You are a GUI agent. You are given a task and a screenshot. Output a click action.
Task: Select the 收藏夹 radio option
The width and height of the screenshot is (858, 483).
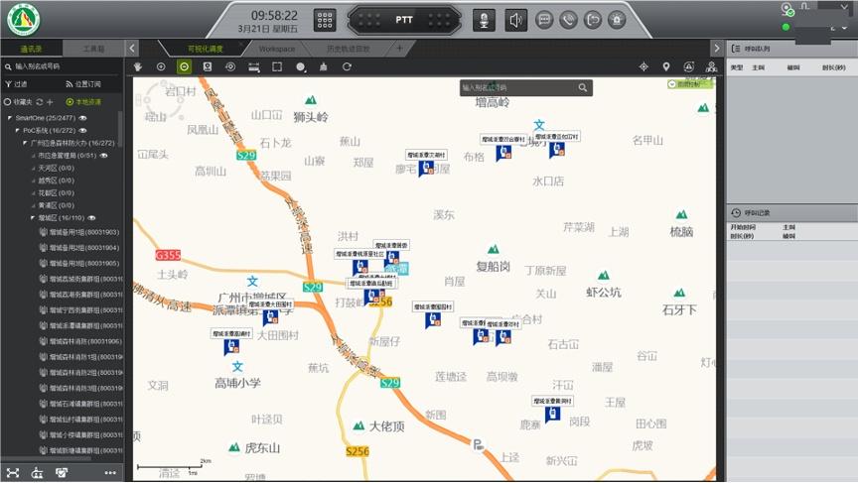point(7,102)
